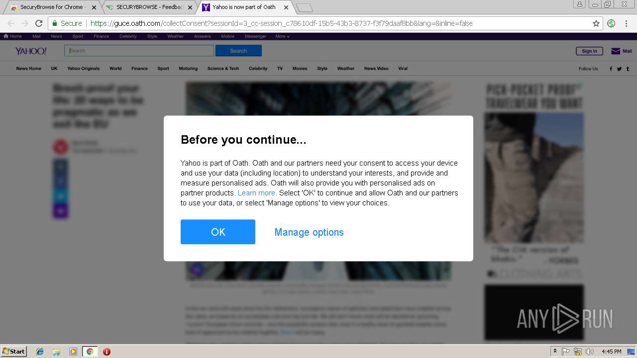Click the browser back arrow

(11, 23)
